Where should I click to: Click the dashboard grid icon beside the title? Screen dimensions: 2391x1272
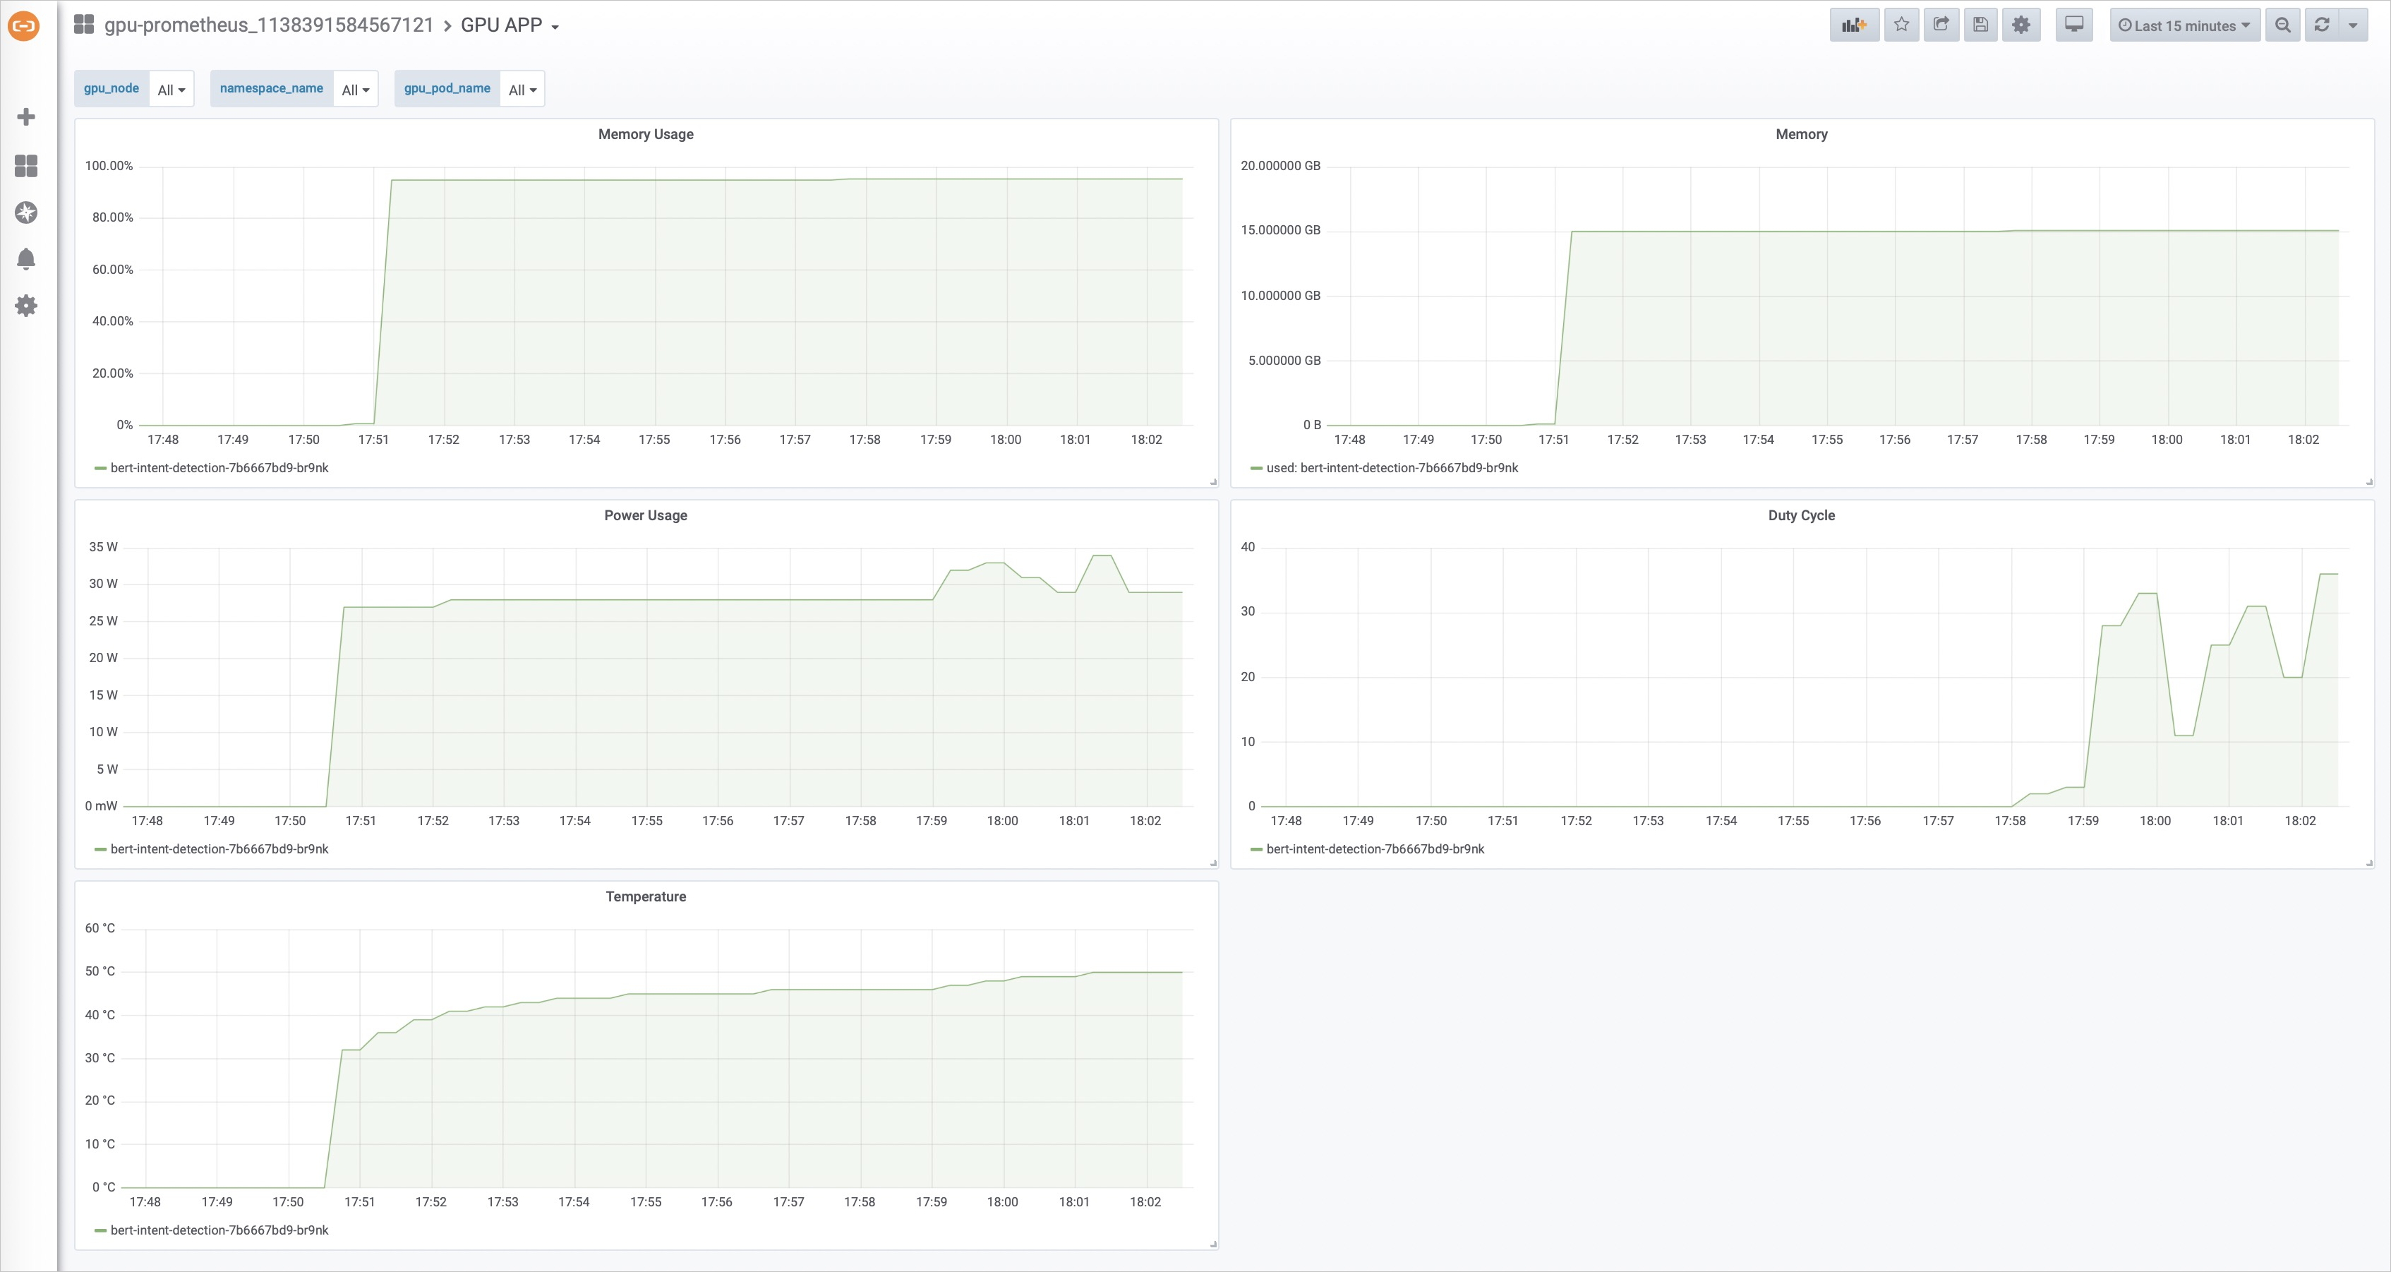[83, 24]
